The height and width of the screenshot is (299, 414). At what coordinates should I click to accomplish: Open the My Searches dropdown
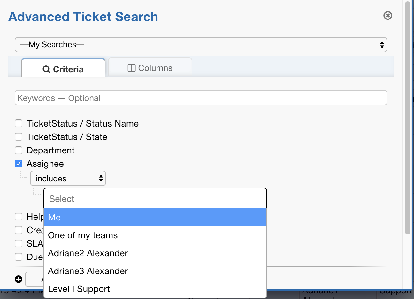[x=201, y=45]
